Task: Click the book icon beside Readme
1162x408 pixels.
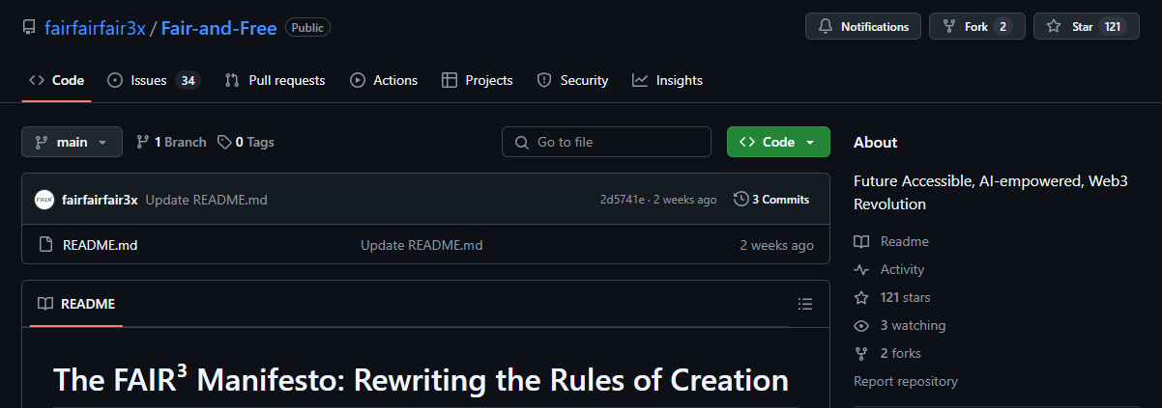Action: [861, 241]
